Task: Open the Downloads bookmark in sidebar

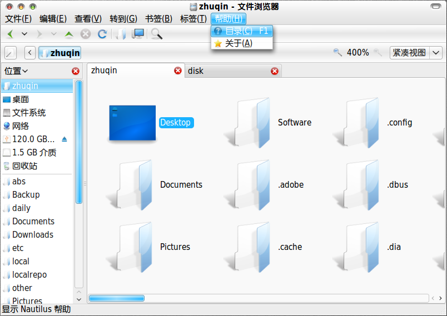Action: pyautogui.click(x=37, y=234)
